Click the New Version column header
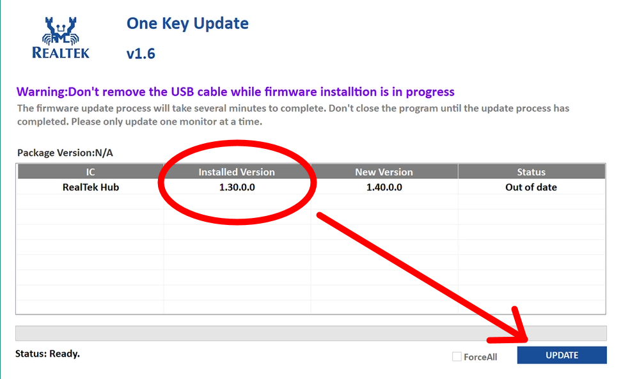 tap(384, 172)
